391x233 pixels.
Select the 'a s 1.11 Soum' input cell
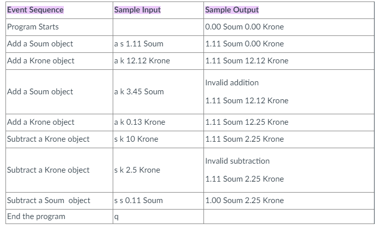coord(139,43)
